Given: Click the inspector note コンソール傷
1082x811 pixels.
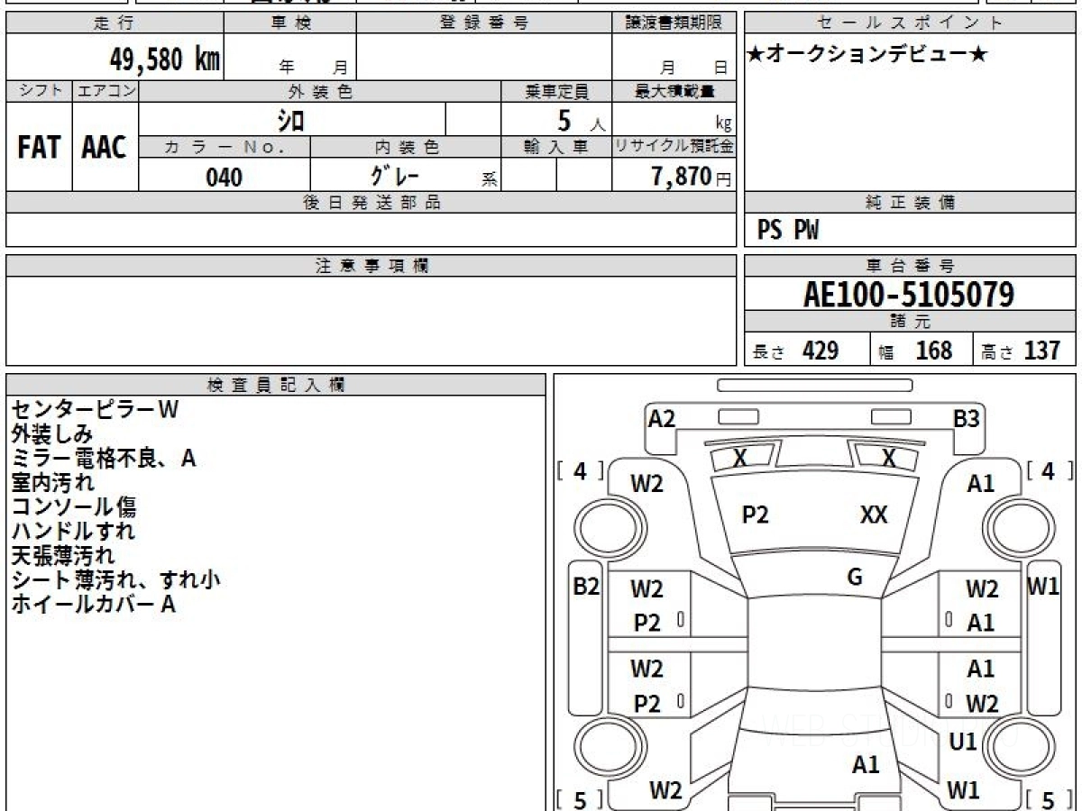Looking at the screenshot, I should coord(74,507).
